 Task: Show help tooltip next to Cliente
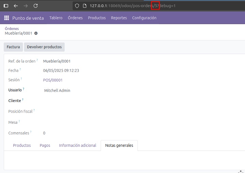[23, 99]
